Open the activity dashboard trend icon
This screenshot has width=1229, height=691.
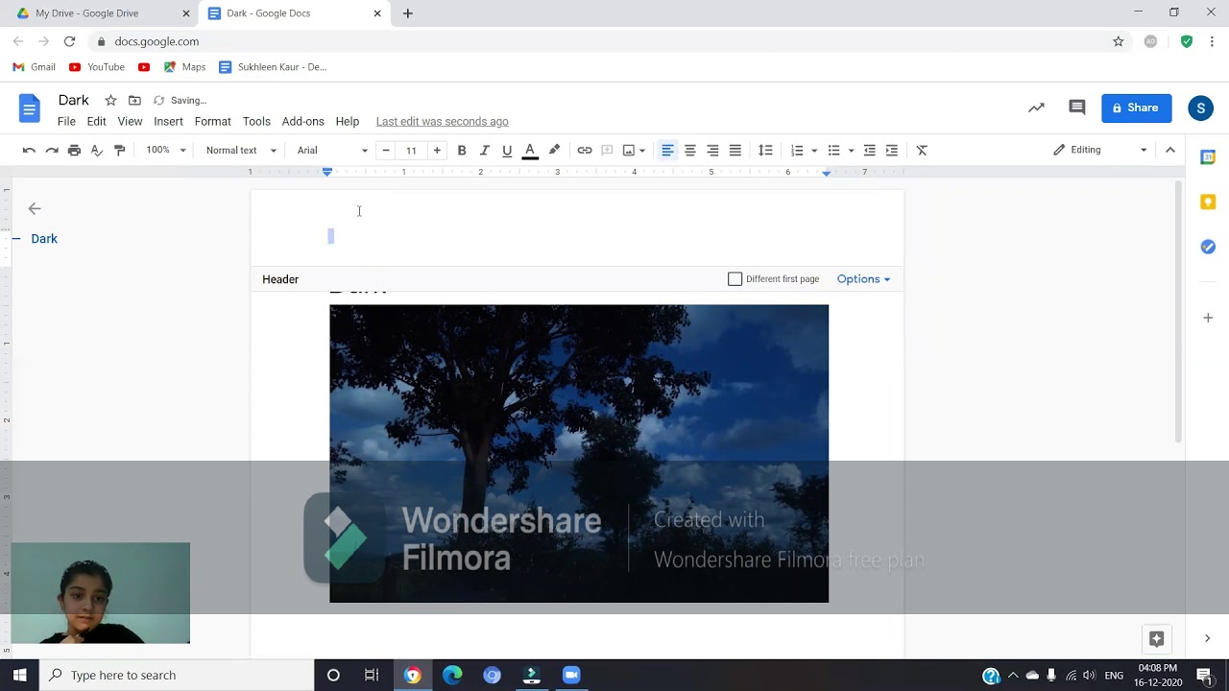tap(1036, 107)
